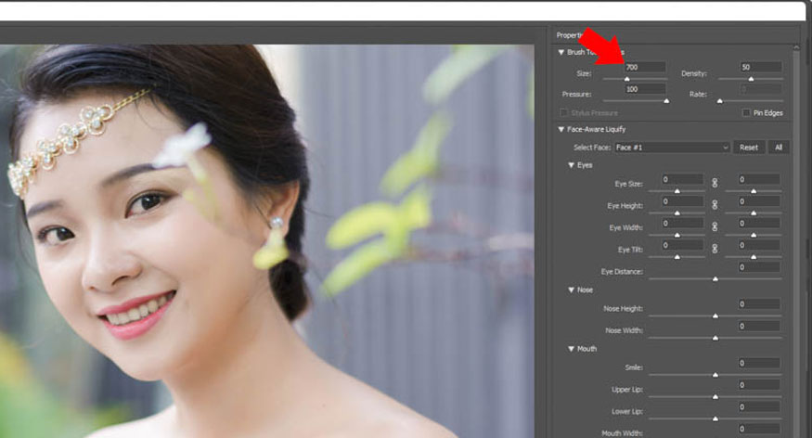Collapse the Face-Aware Liquify section
The height and width of the screenshot is (438, 812).
561,129
